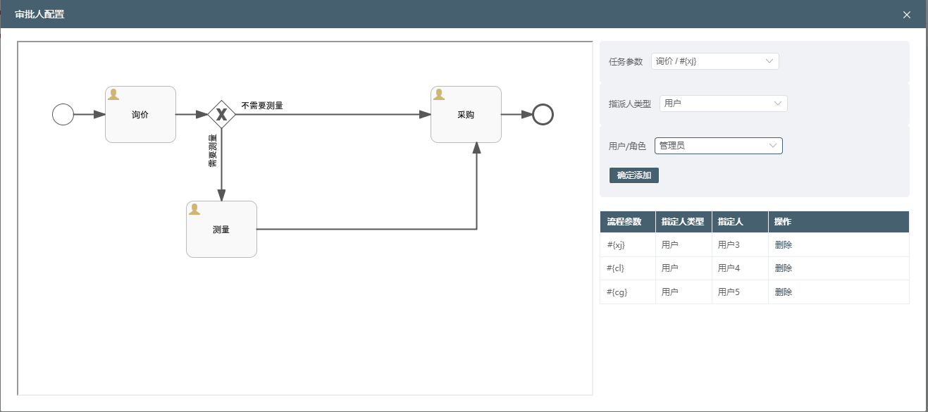The width and height of the screenshot is (928, 412).
Task: Click the 不需要测量 flow label
Action: (262, 106)
